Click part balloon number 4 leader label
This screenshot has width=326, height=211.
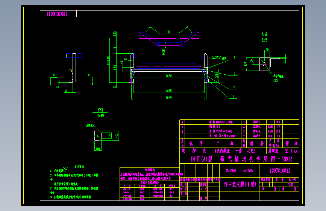(x=234, y=57)
